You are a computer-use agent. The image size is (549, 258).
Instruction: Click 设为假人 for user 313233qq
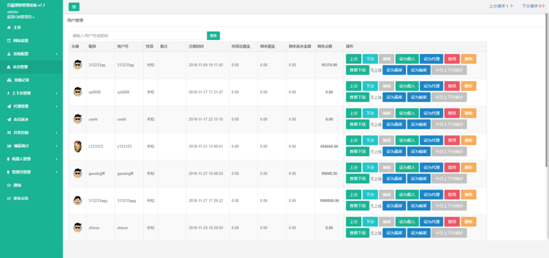pyautogui.click(x=407, y=59)
